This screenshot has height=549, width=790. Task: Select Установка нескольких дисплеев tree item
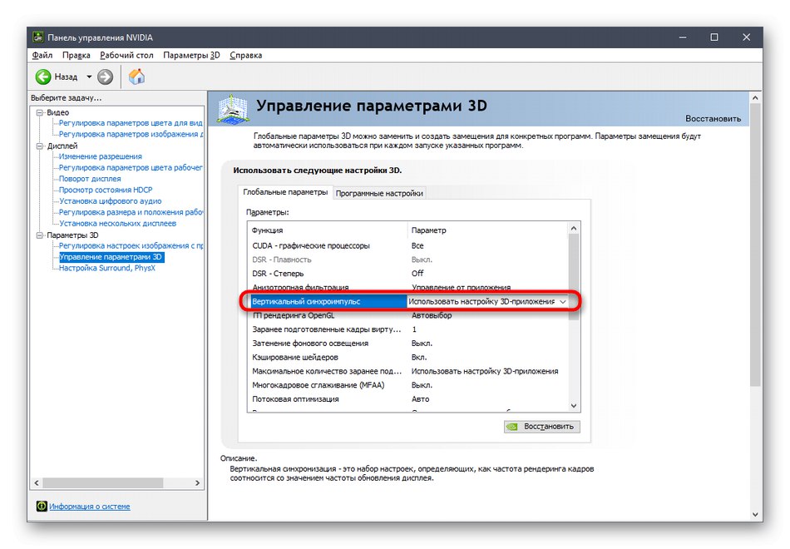coord(117,223)
